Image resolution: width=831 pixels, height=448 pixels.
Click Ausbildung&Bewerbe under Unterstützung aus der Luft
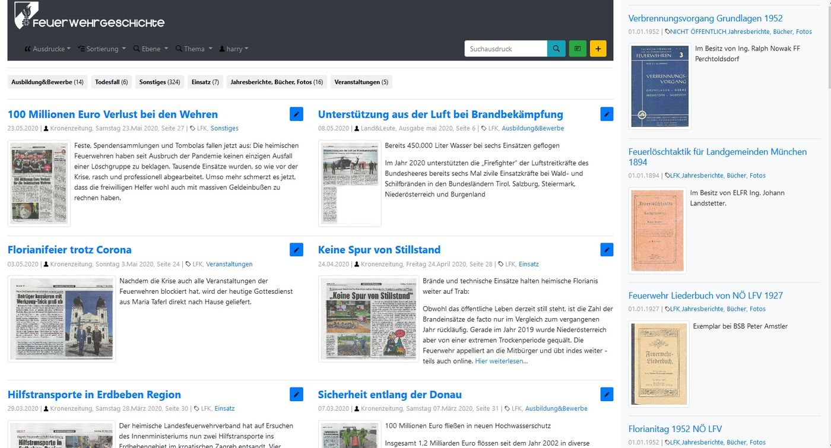[x=533, y=128]
